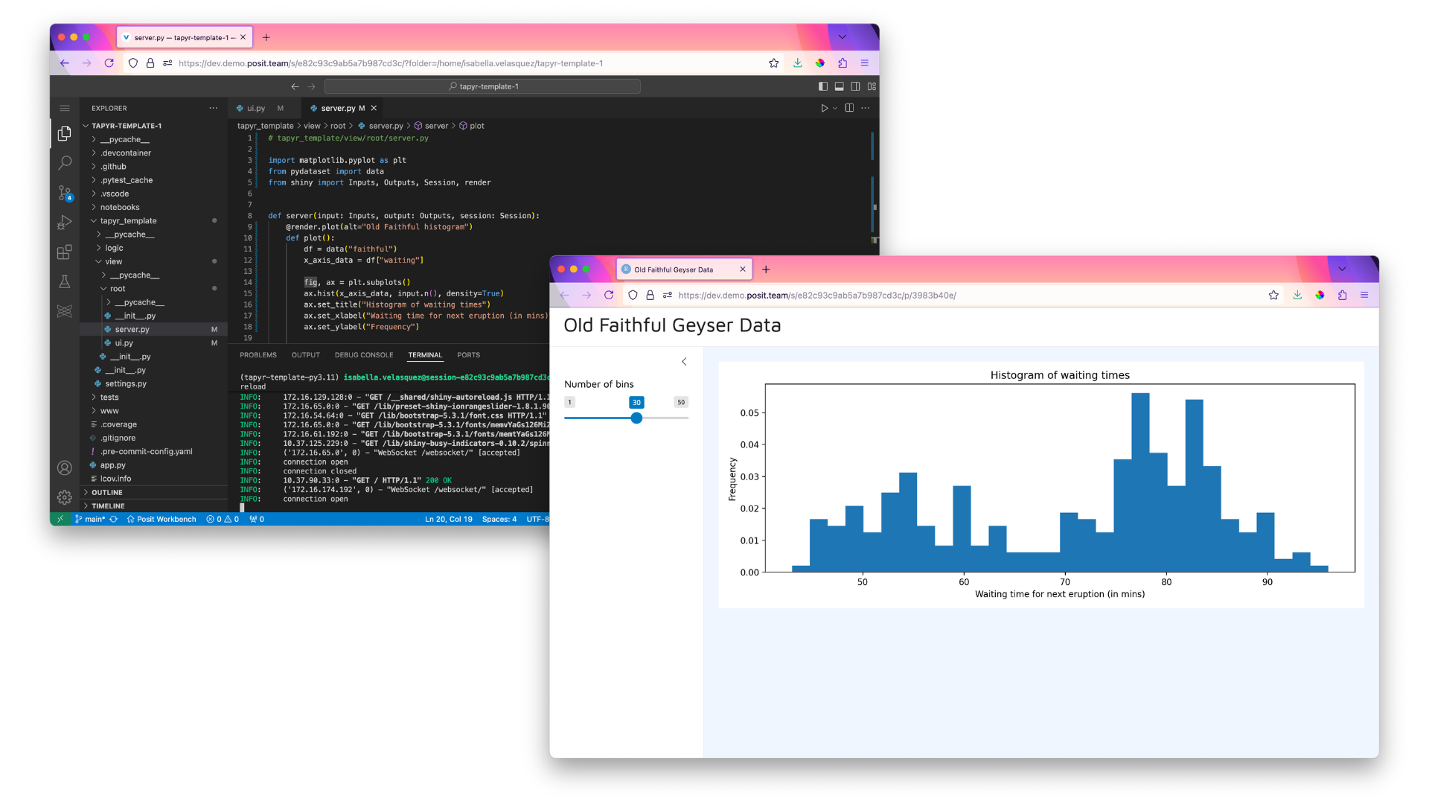This screenshot has height=804, width=1429.
Task: Toggle the primary side bar layout icon
Action: (x=822, y=86)
